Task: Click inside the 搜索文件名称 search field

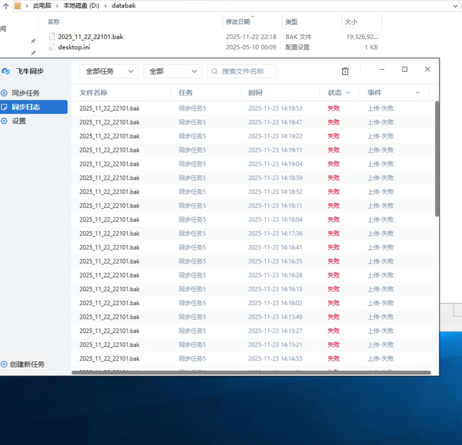Action: (x=244, y=72)
